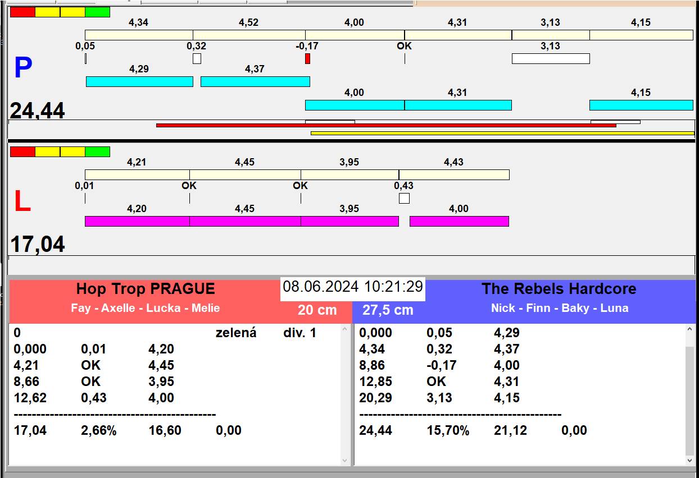Select the red -0,17 false start marker
This screenshot has height=478, width=699.
[307, 58]
